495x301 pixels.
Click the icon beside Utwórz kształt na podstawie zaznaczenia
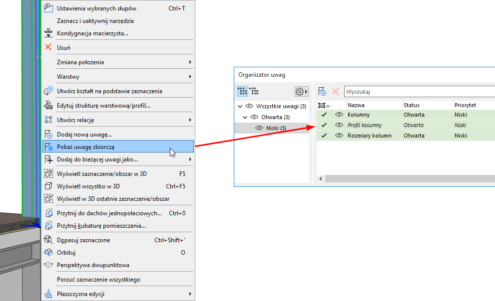pyautogui.click(x=48, y=91)
